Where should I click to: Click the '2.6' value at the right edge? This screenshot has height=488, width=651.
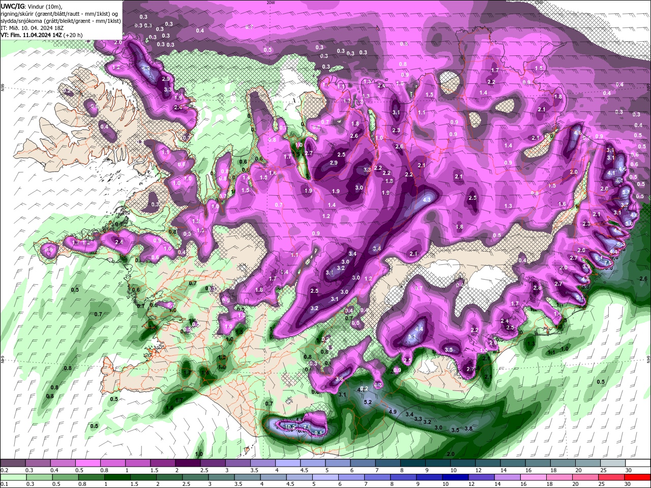click(x=643, y=279)
